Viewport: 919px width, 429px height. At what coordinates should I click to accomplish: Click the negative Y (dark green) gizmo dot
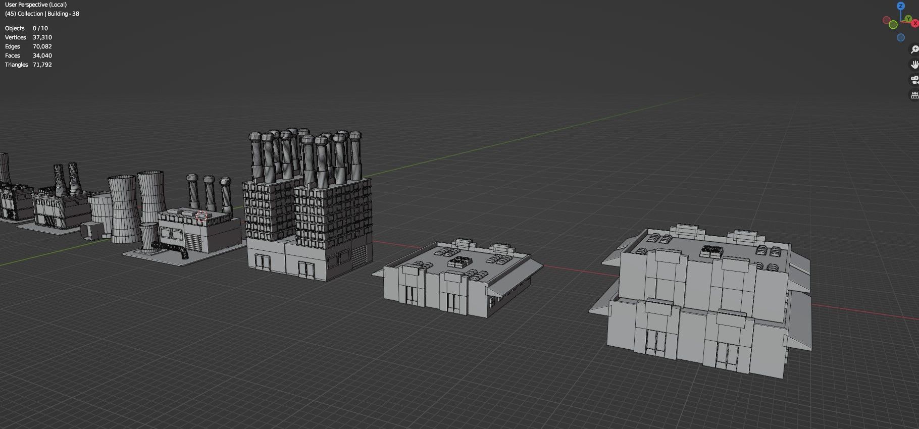[893, 24]
